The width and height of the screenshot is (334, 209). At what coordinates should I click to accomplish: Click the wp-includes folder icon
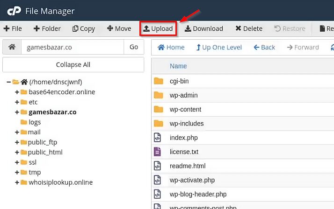(x=158, y=124)
